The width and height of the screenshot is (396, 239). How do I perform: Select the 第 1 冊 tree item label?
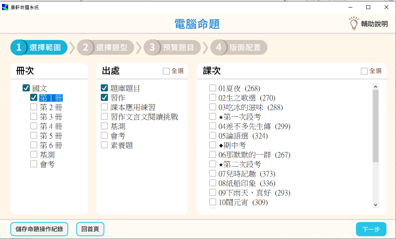pos(51,98)
